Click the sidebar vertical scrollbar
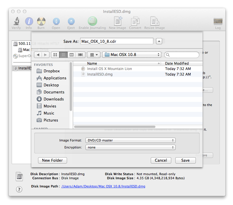This screenshot has width=233, height=205. coord(71,87)
